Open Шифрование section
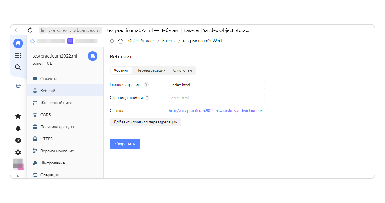Image resolution: width=385 pixels, height=203 pixels. 65,163
